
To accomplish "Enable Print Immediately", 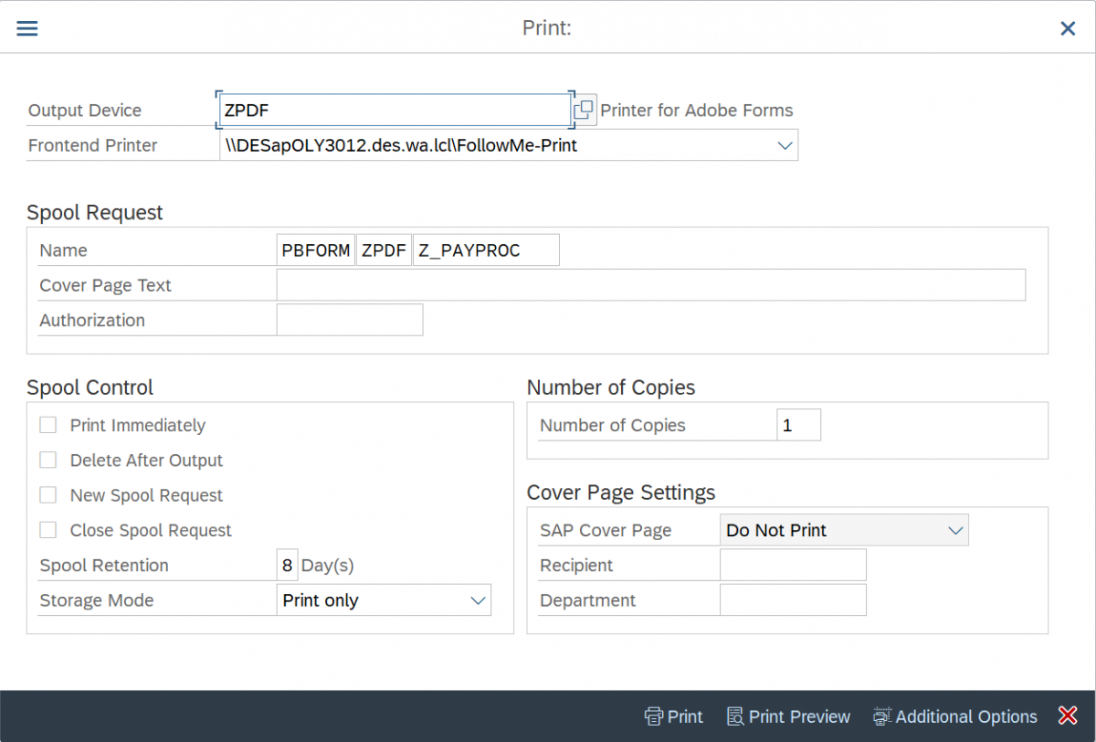I will (47, 424).
